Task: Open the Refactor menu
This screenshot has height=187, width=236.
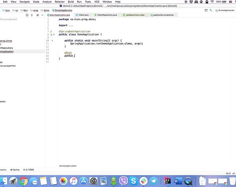Action: [60, 2]
